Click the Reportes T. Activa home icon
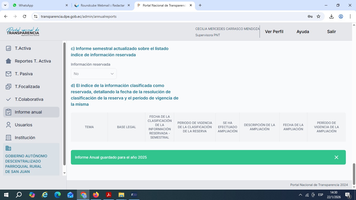Image resolution: width=356 pixels, height=200 pixels. (8, 61)
